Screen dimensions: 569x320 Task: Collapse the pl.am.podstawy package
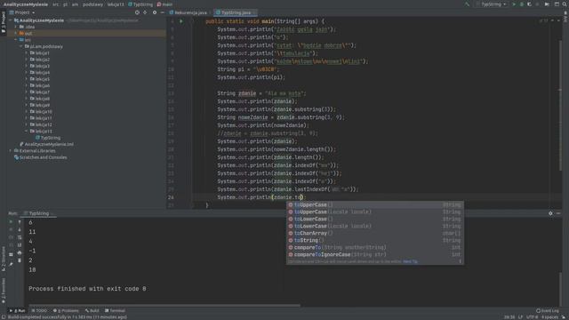21,46
